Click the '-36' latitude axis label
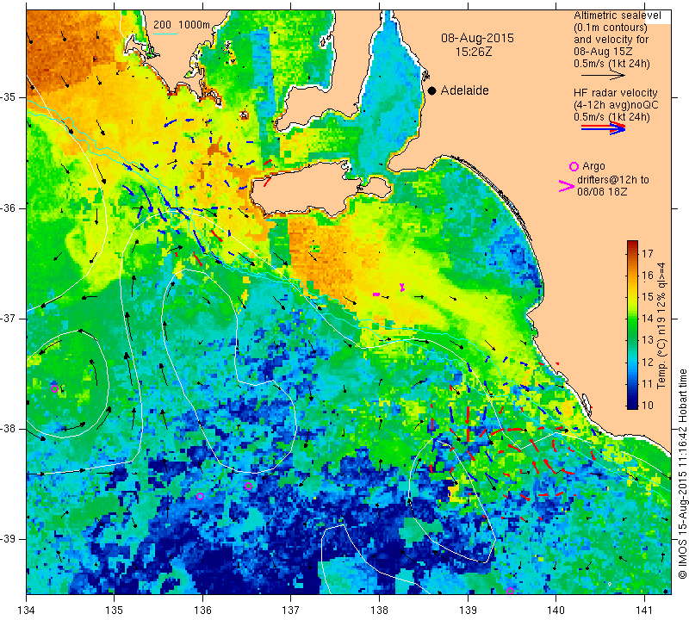 9,208
